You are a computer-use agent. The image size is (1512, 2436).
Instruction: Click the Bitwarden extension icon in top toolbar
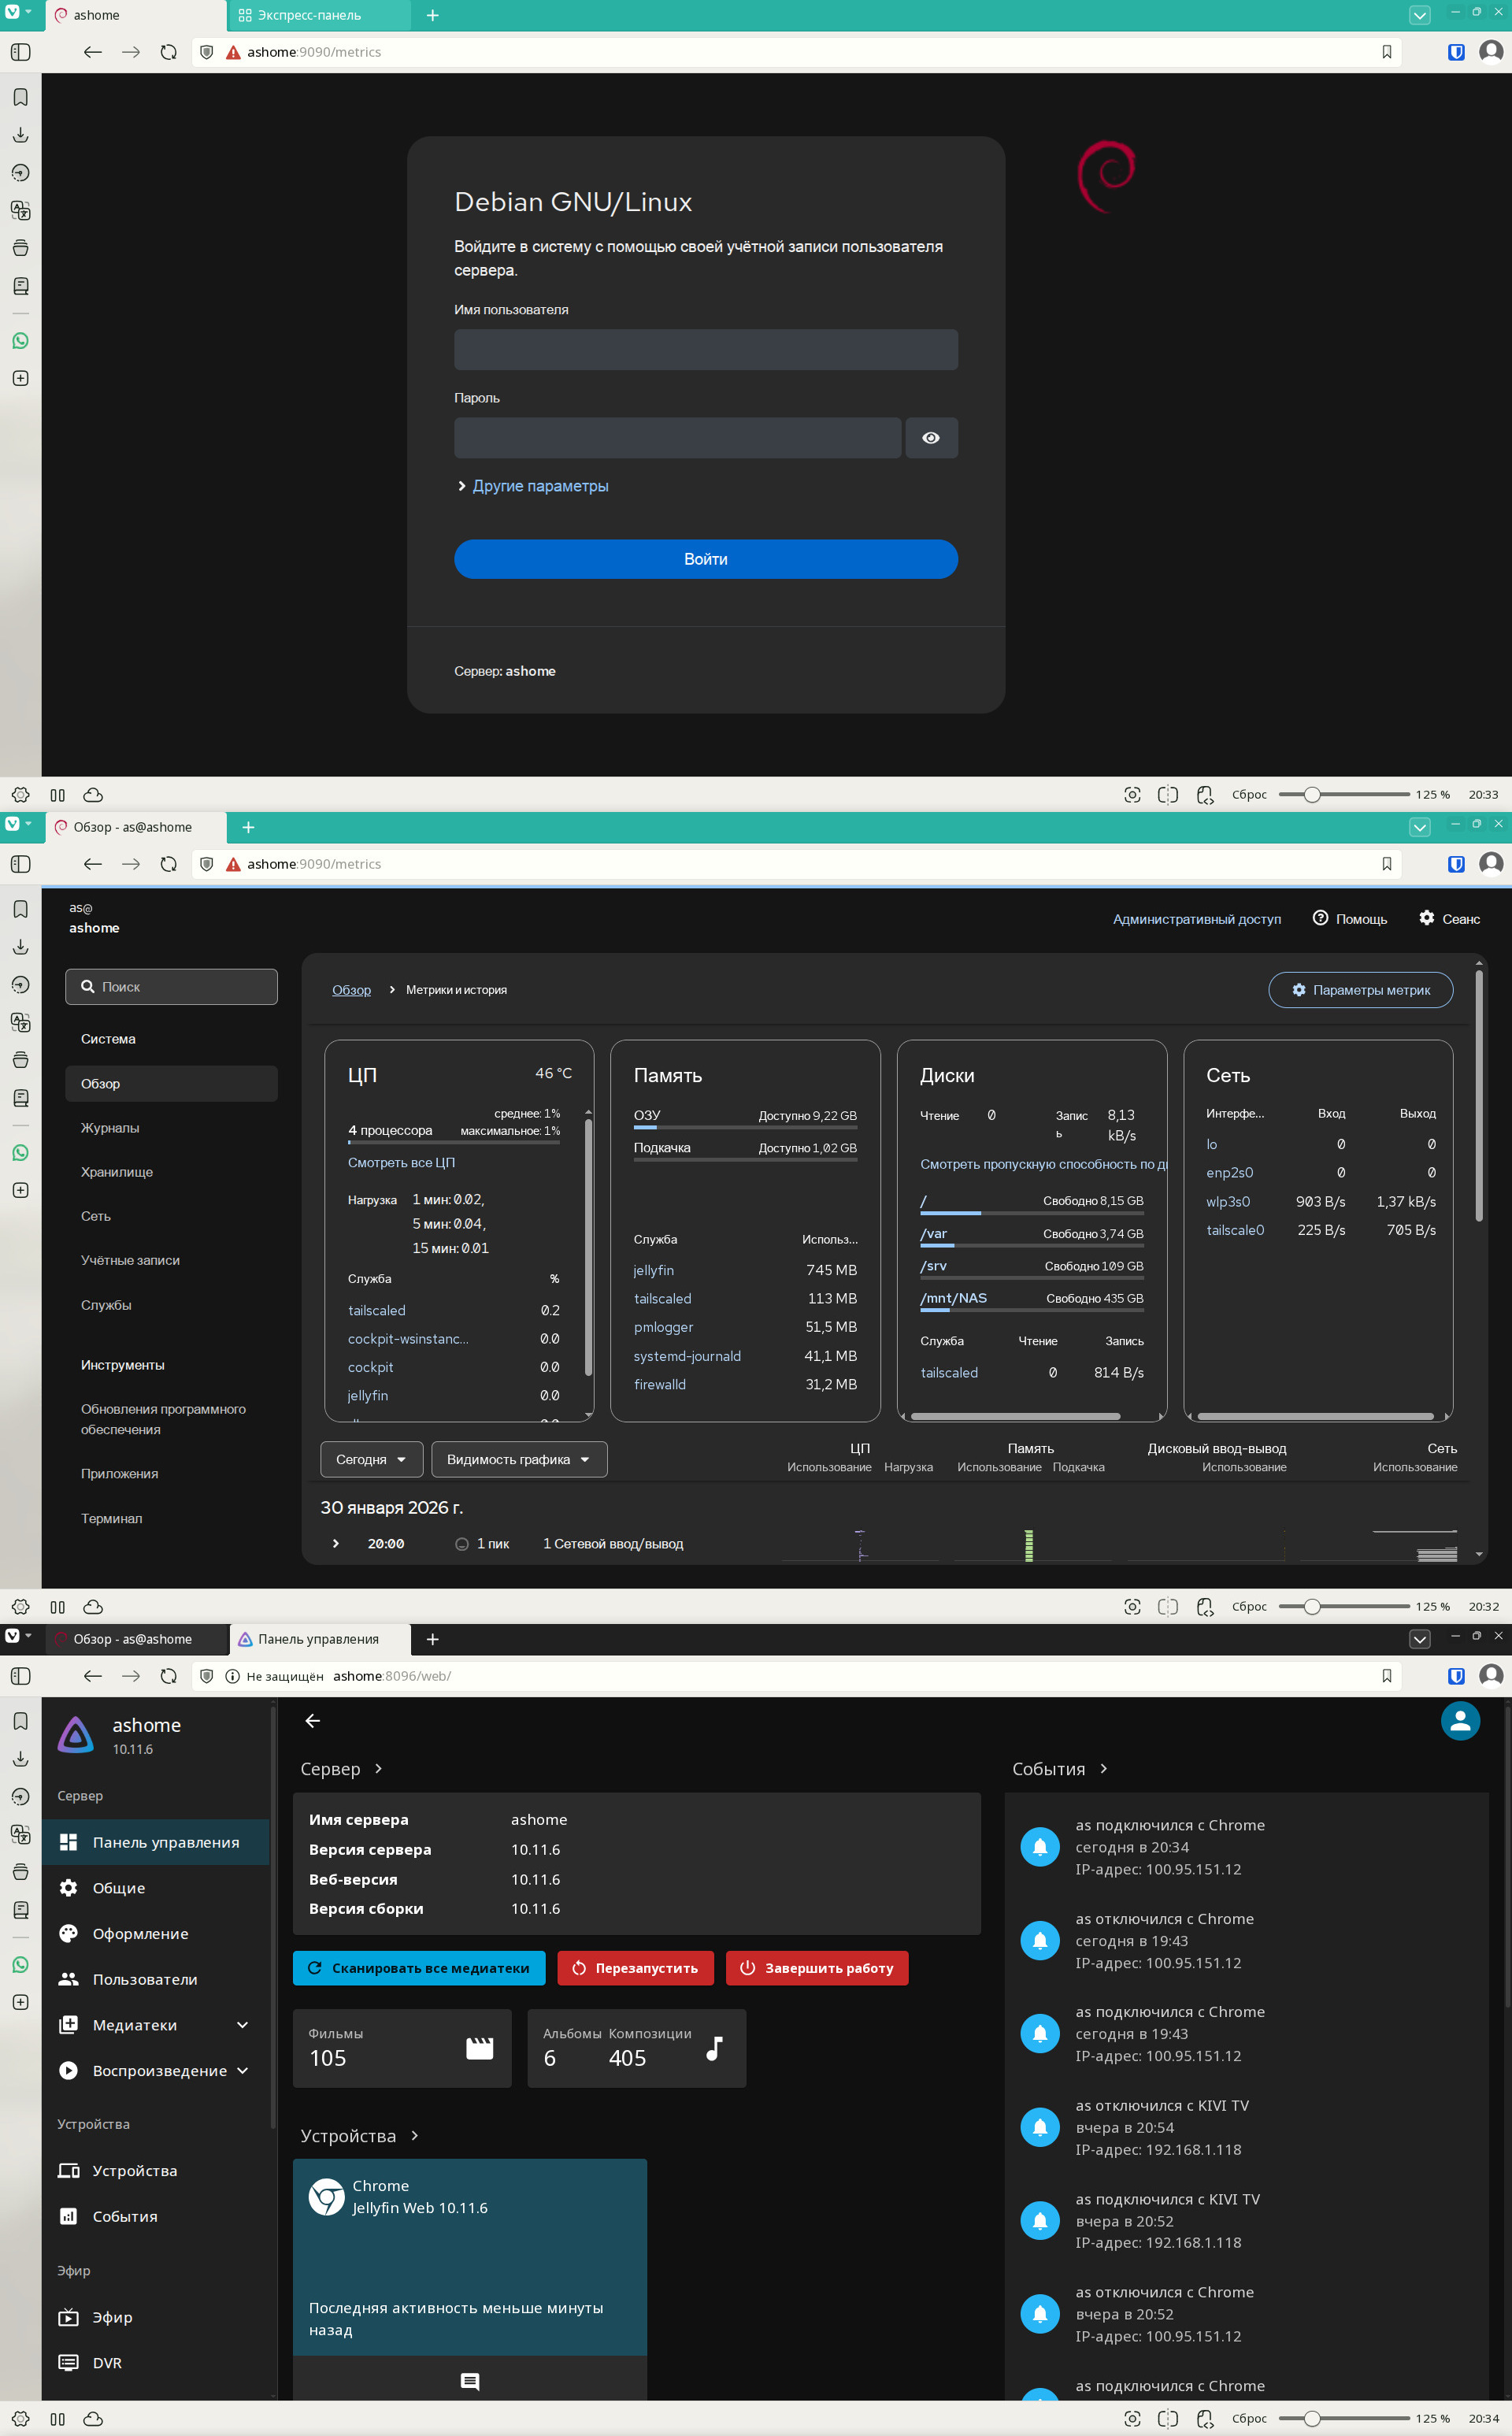[1456, 52]
